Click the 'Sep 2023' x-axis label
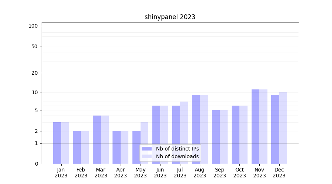 point(219,173)
